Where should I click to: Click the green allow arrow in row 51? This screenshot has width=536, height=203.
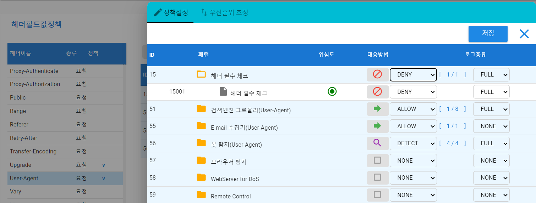coord(377,109)
